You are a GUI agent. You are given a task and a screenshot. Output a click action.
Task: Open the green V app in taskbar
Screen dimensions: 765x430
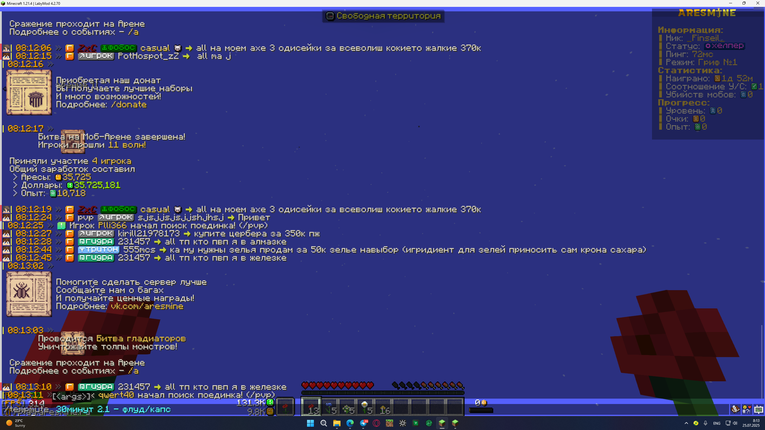point(416,423)
